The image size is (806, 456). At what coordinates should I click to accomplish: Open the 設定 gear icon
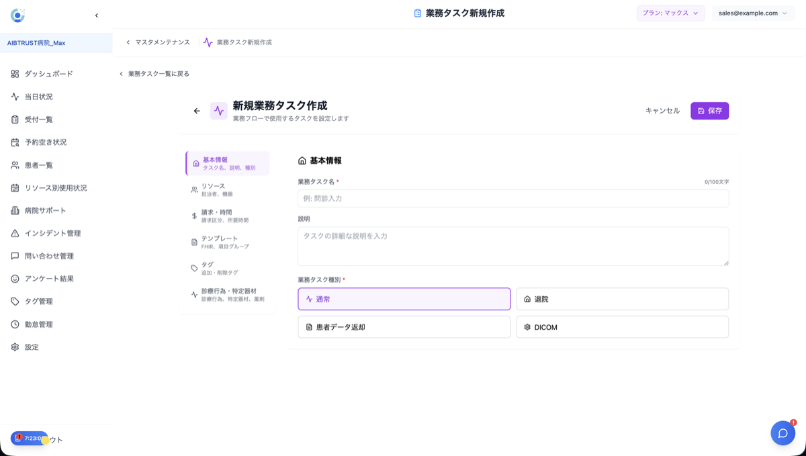coord(13,347)
